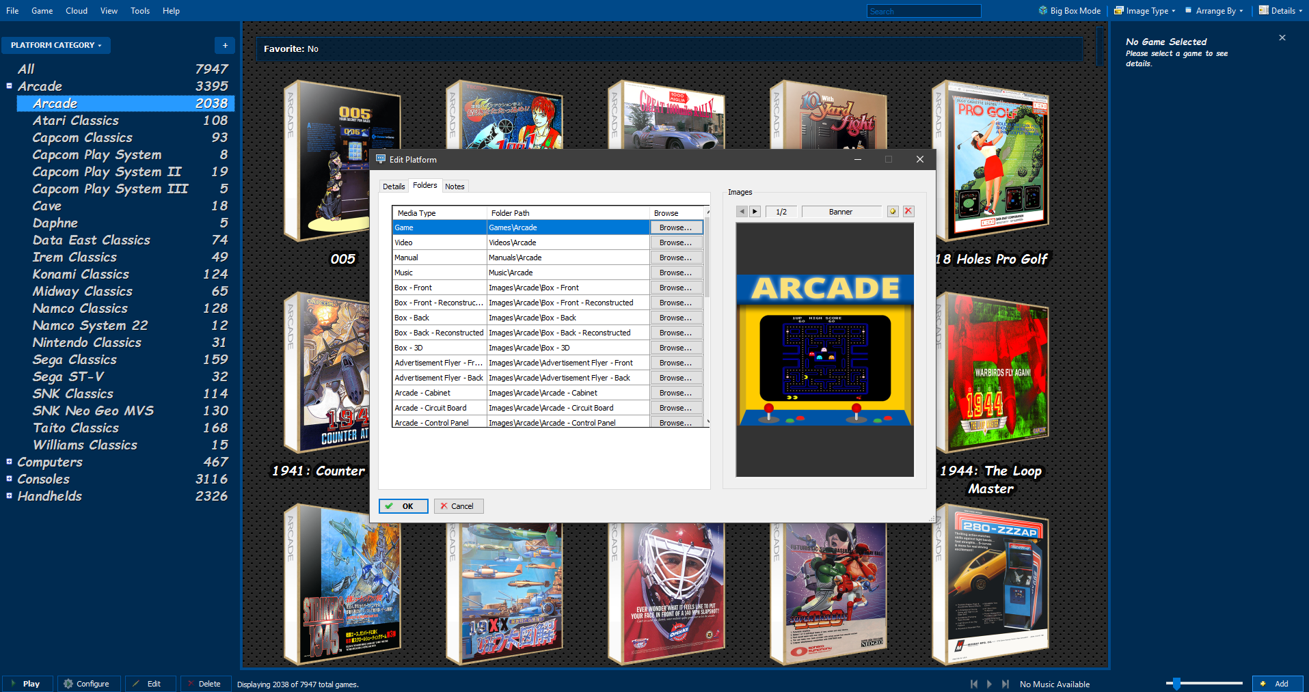Switch to Big Box Mode

point(1070,11)
